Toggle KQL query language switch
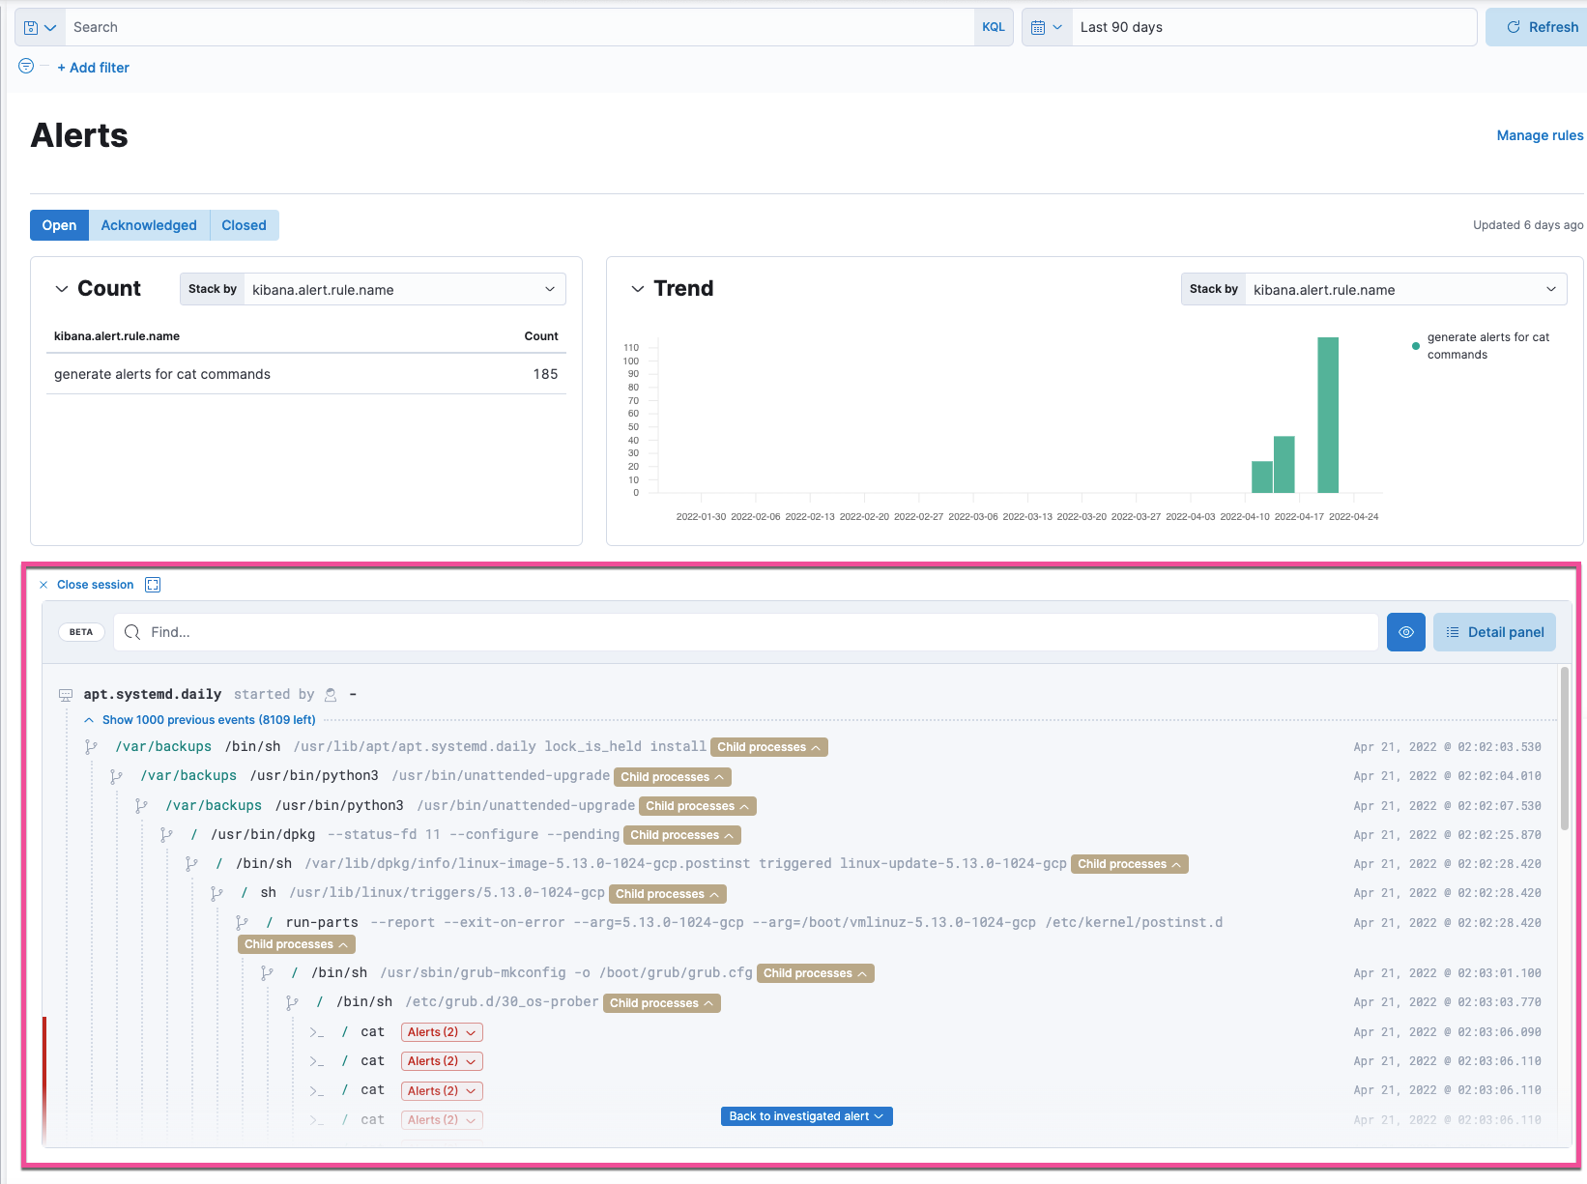 pos(993,27)
